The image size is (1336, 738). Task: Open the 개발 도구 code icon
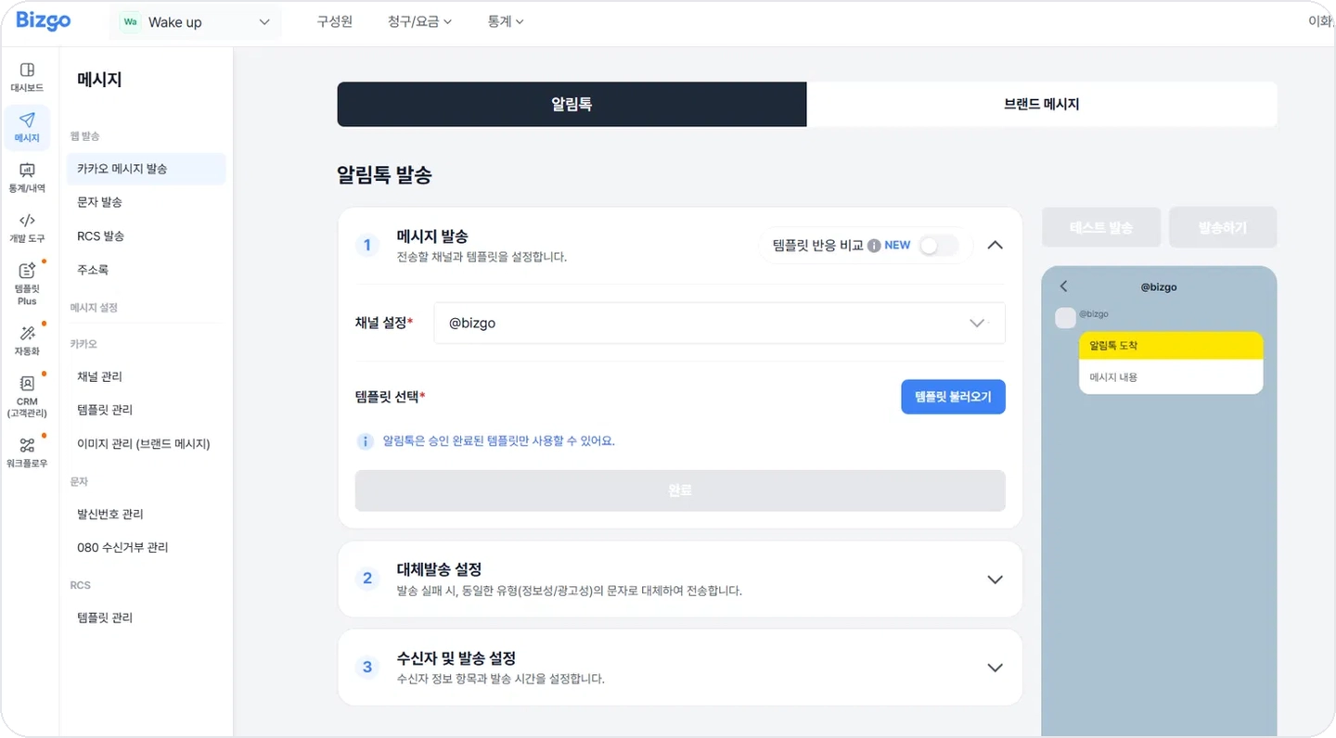pyautogui.click(x=27, y=228)
